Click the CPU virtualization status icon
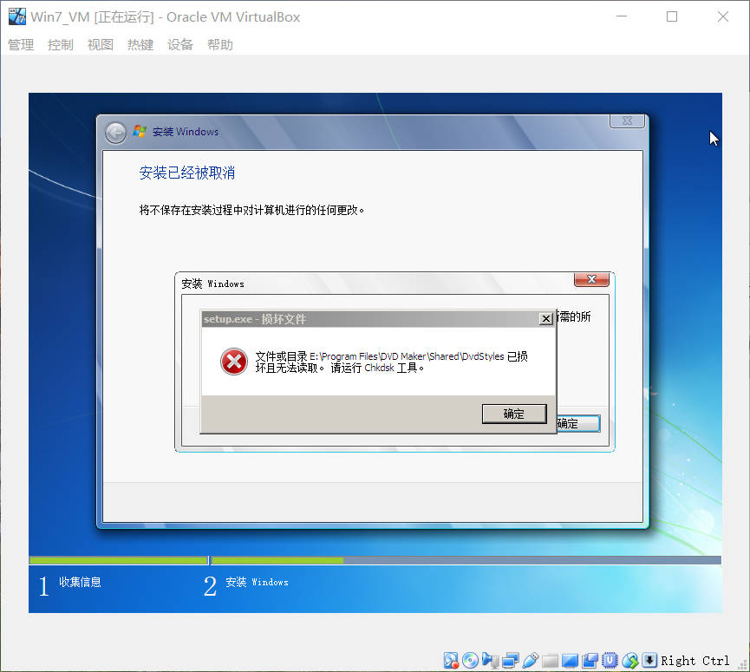 (610, 661)
